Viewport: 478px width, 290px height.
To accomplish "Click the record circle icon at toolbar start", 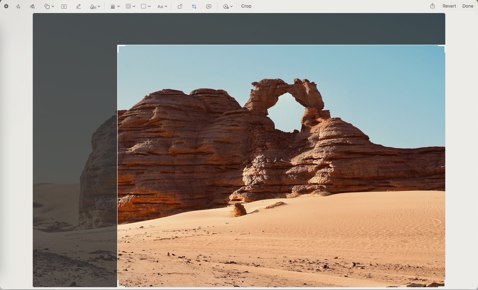I will click(6, 6).
